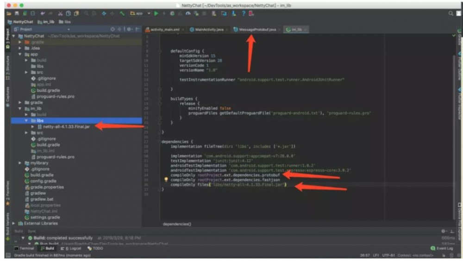Click the Cut scissors icon

pyautogui.click(x=60, y=13)
